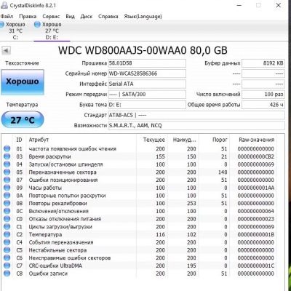Click the 27 °C temperature button

(23, 120)
